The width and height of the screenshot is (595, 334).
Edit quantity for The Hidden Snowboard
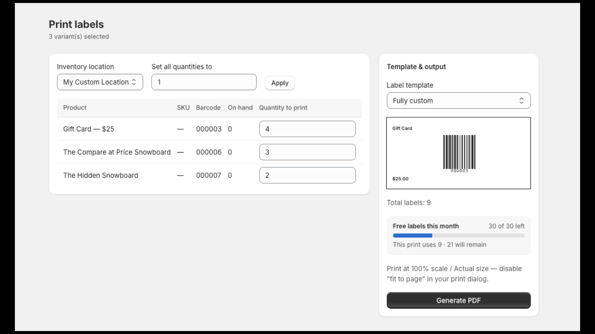click(307, 175)
